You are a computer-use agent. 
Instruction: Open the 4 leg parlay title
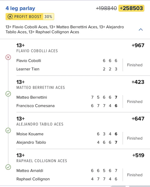(20, 8)
